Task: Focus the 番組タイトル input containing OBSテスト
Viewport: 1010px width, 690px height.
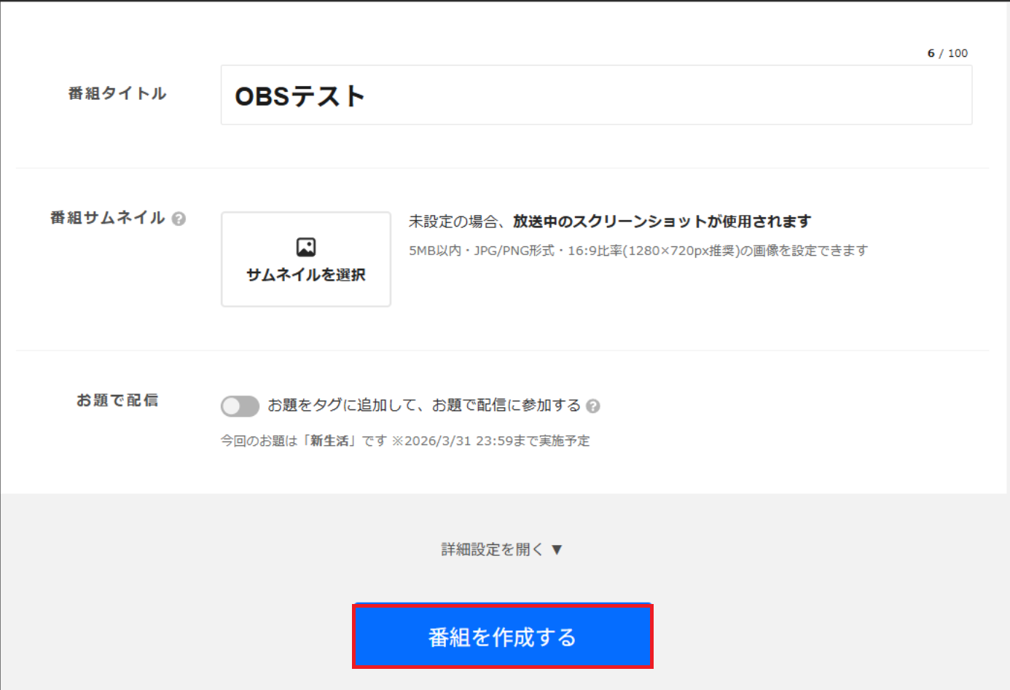Action: [x=595, y=95]
